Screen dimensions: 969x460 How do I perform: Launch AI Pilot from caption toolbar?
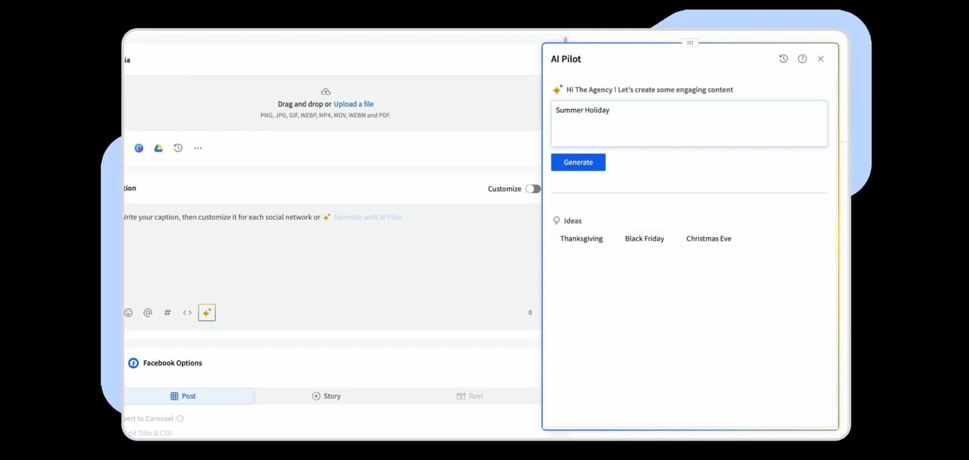pos(207,313)
